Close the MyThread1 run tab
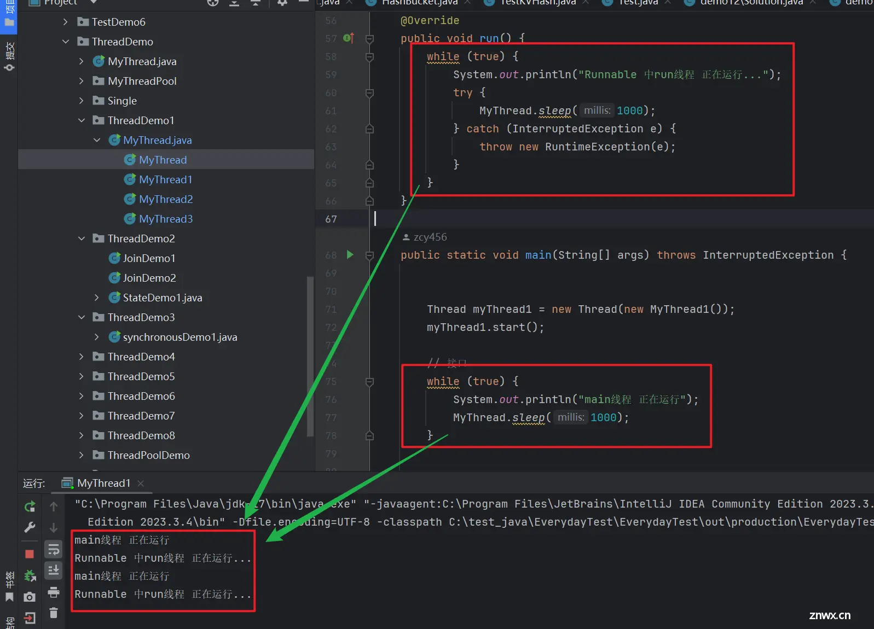Viewport: 874px width, 629px height. click(x=141, y=483)
